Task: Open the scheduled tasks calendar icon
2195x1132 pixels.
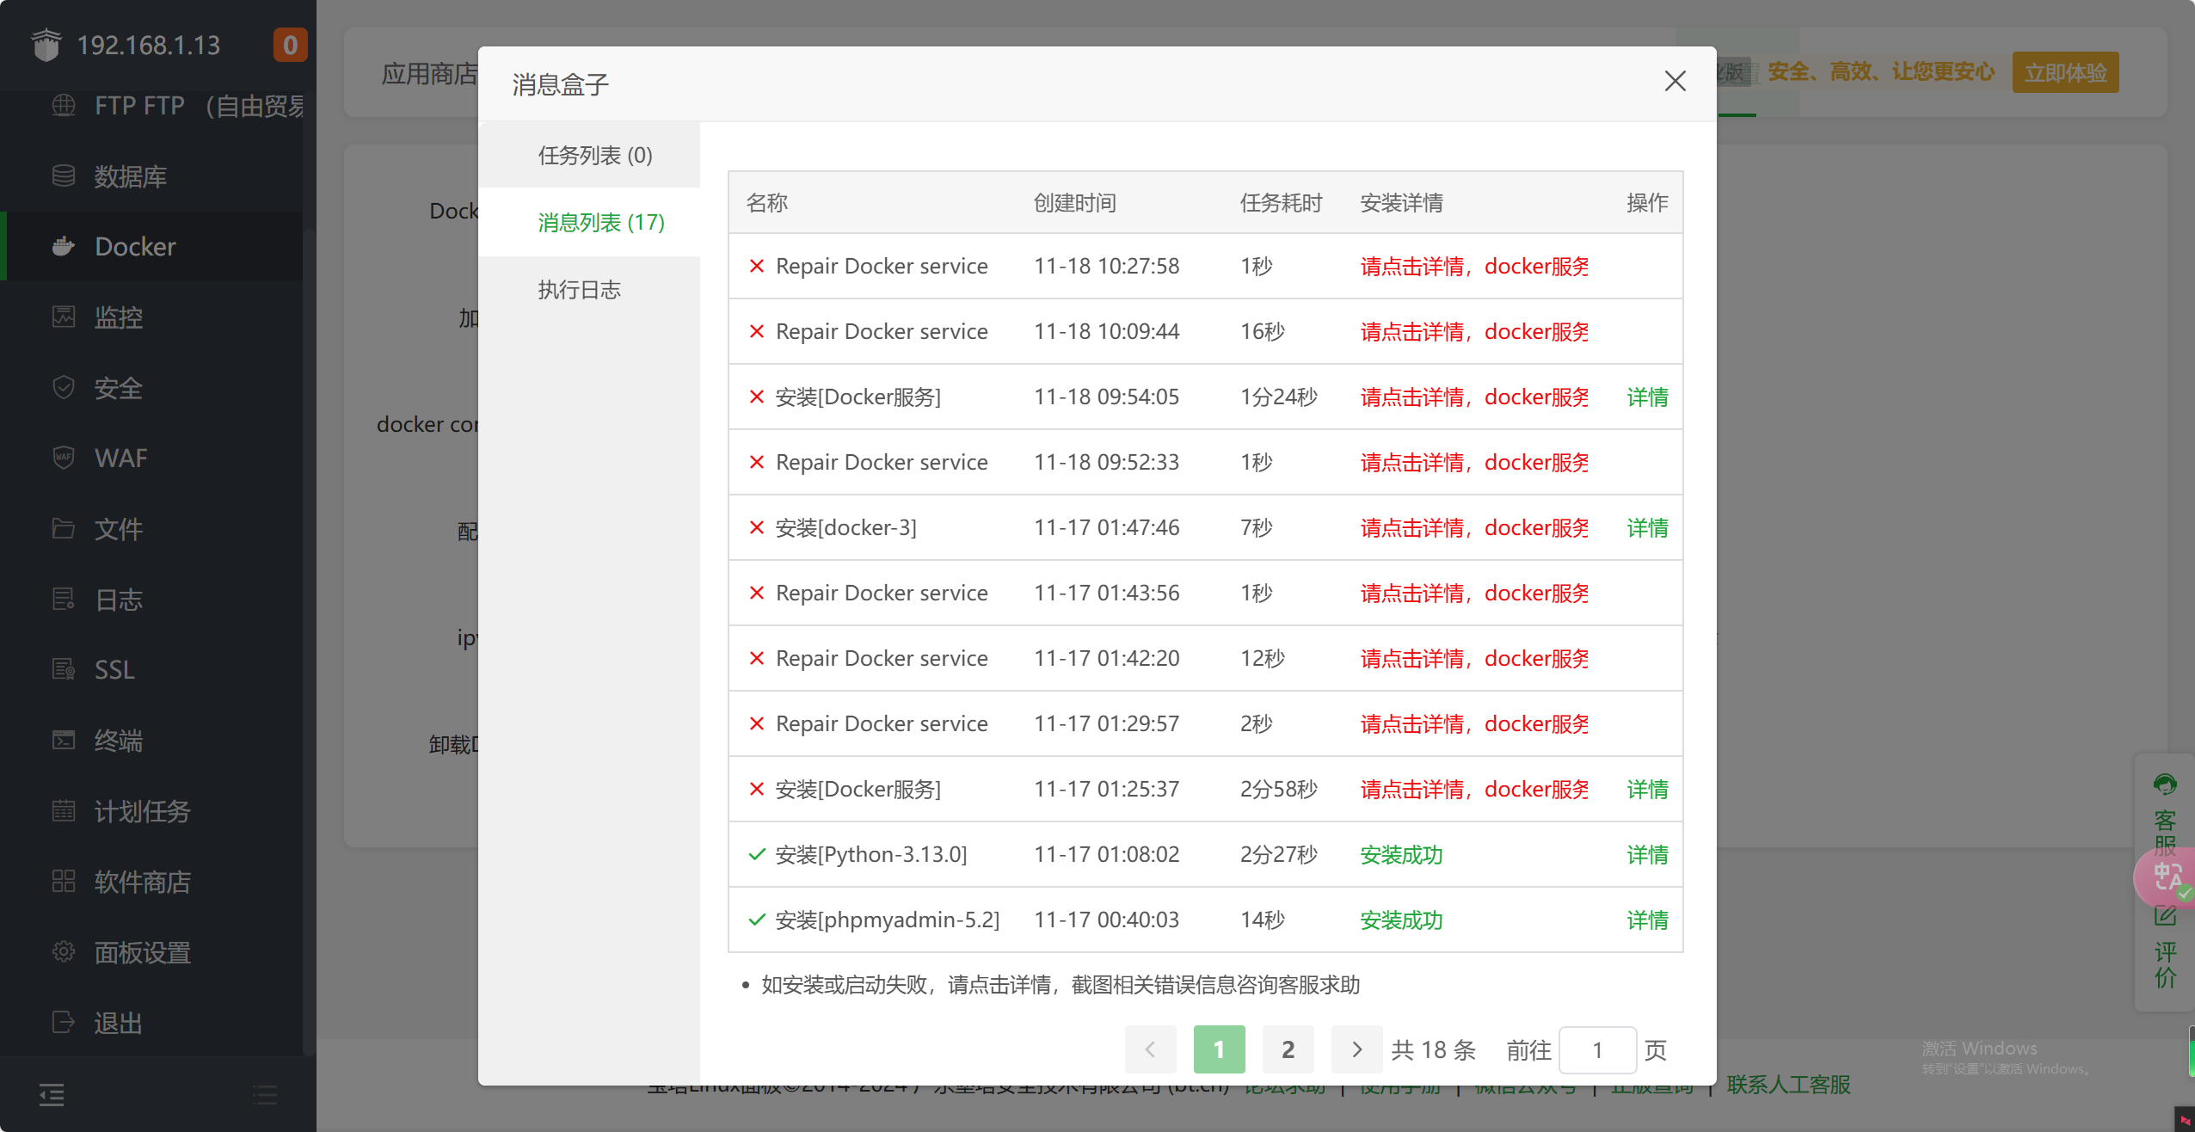Action: tap(64, 810)
